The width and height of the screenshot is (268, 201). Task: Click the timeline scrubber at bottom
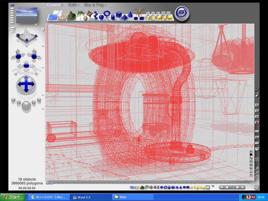click(x=49, y=183)
